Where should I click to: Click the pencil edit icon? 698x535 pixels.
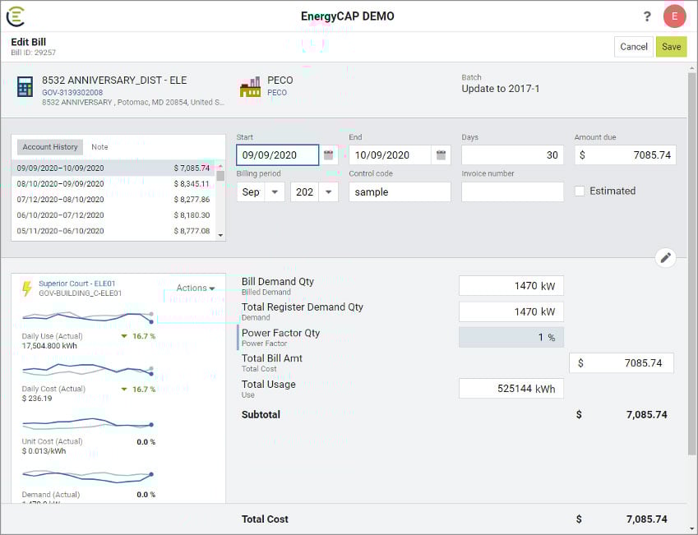[666, 258]
